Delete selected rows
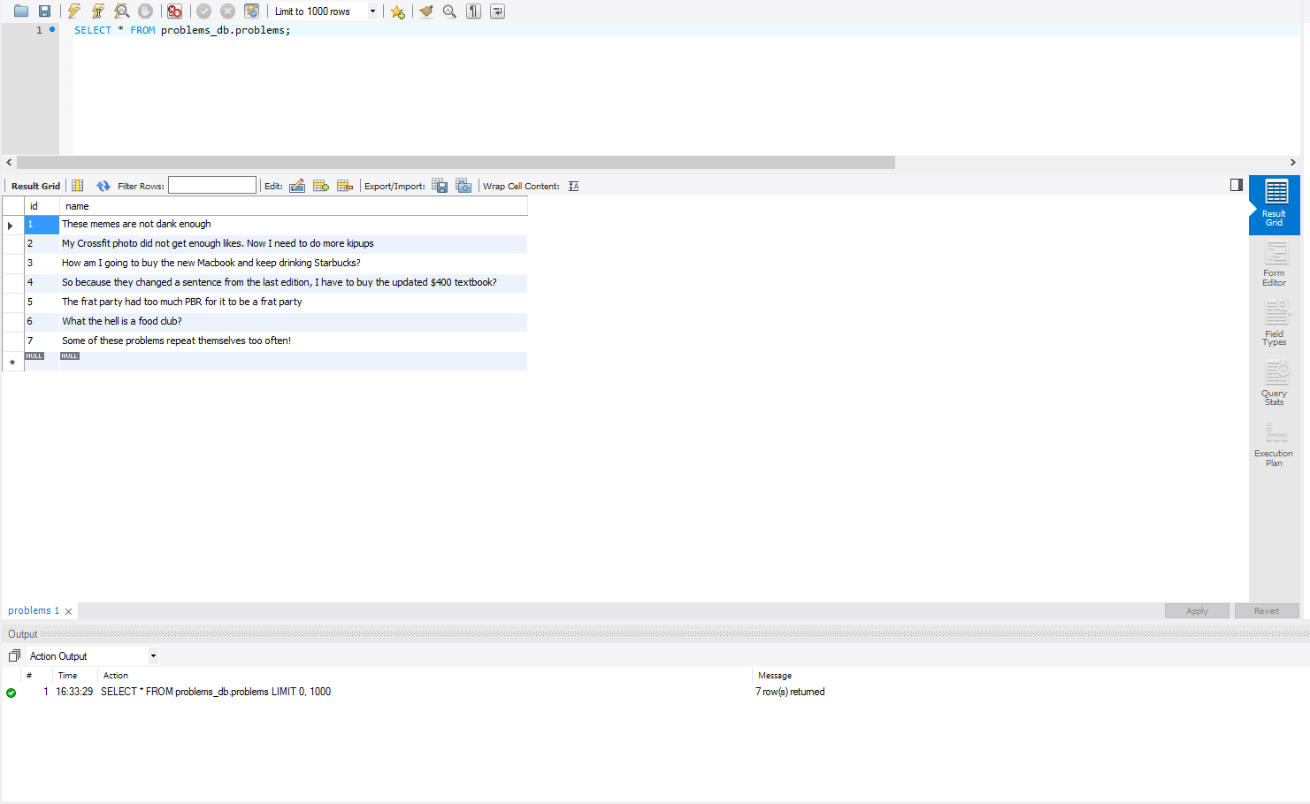Viewport: 1310px width, 804px height. (345, 186)
